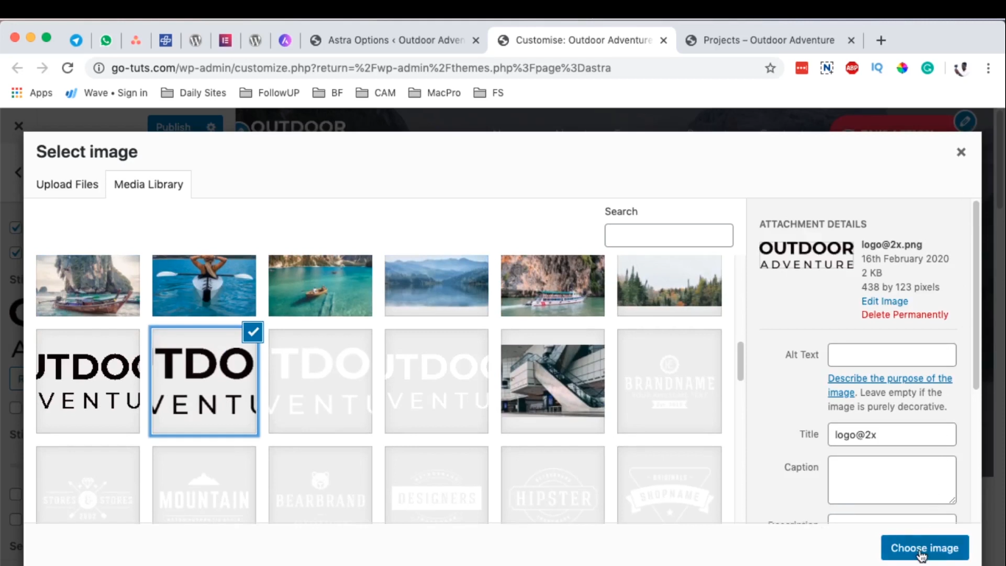Open the Chrome three-dot menu
This screenshot has height=566, width=1006.
pyautogui.click(x=988, y=68)
